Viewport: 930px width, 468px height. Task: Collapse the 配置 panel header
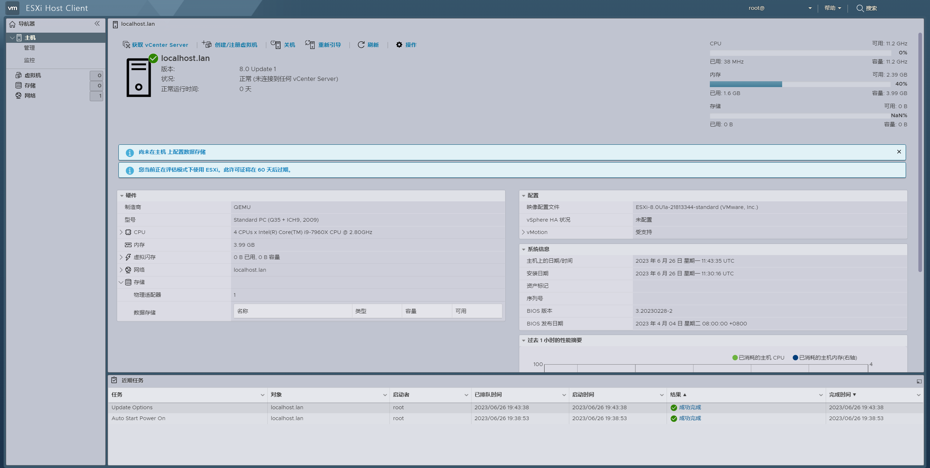pos(523,196)
